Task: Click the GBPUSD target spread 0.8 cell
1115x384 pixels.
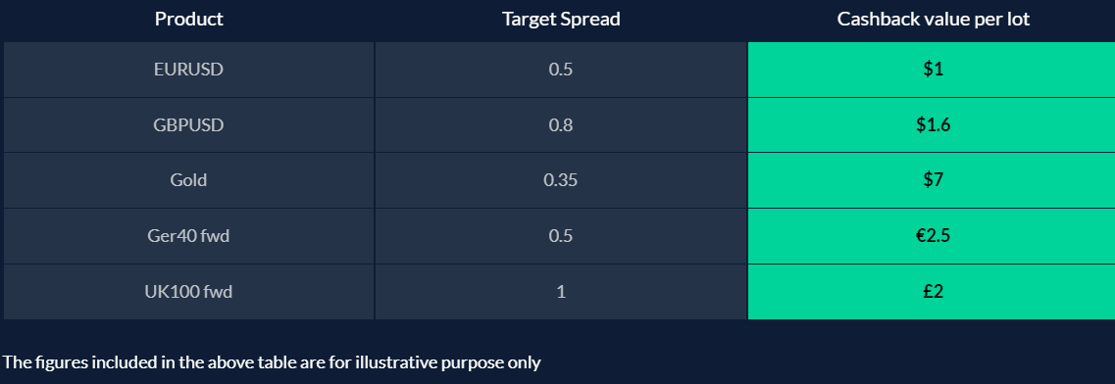Action: click(x=561, y=125)
